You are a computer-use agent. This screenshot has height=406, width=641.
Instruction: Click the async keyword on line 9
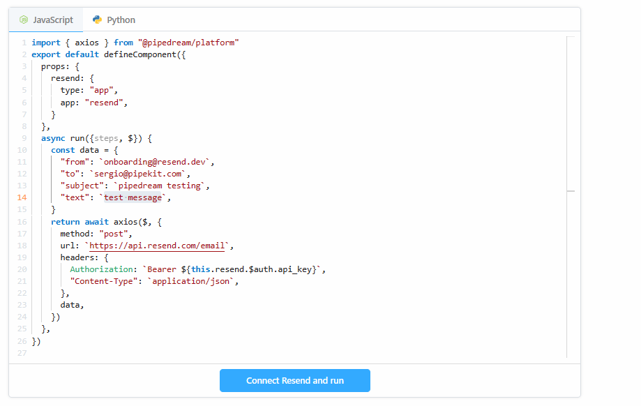click(53, 138)
